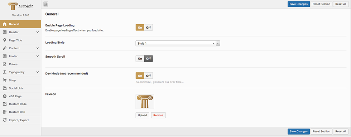Open the Shop section

click(x=21, y=80)
